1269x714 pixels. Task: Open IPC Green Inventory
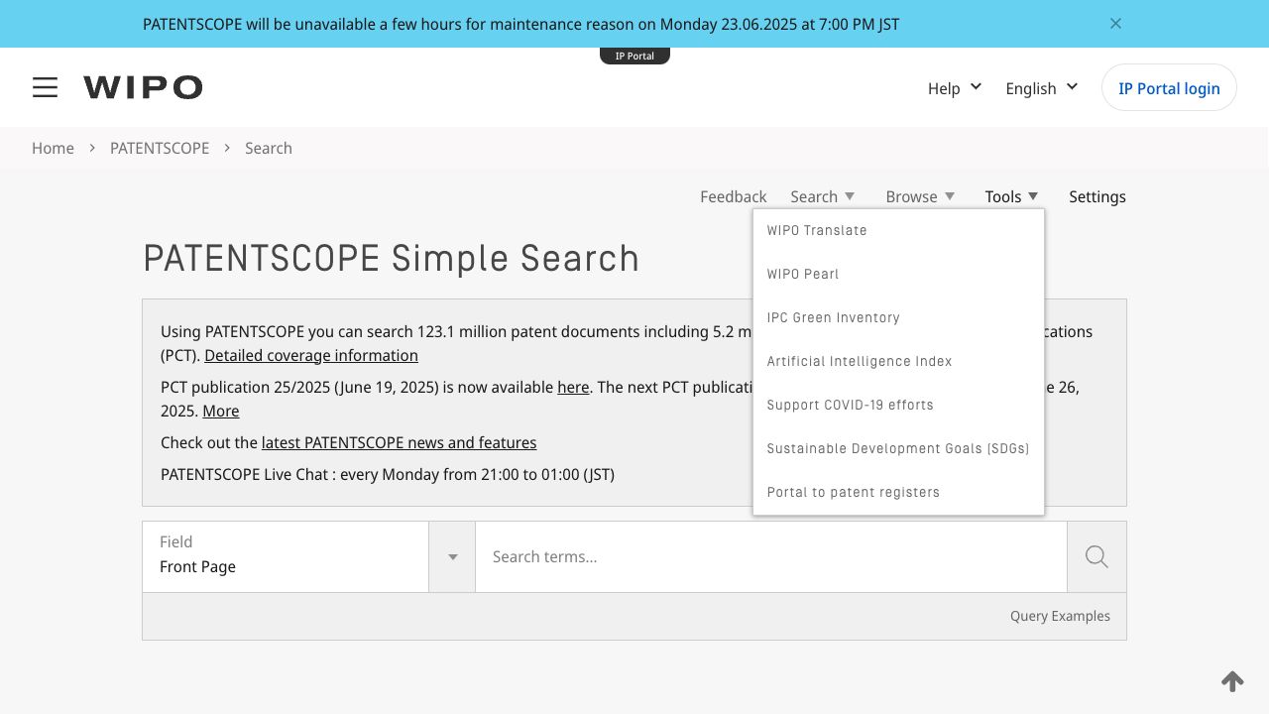click(833, 317)
